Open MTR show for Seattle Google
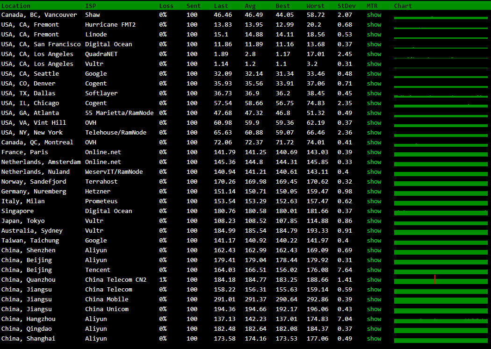Image resolution: width=491 pixels, height=349 pixels. click(x=374, y=74)
